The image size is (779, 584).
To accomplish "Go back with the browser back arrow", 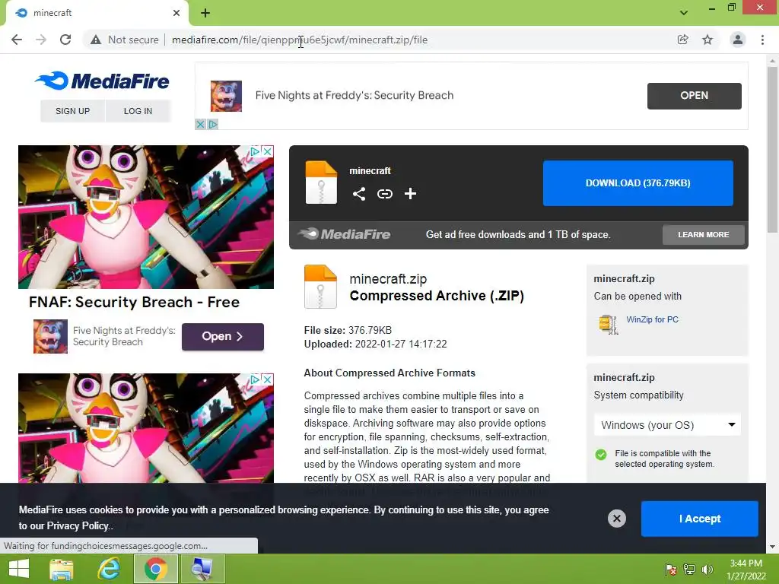I will (17, 40).
